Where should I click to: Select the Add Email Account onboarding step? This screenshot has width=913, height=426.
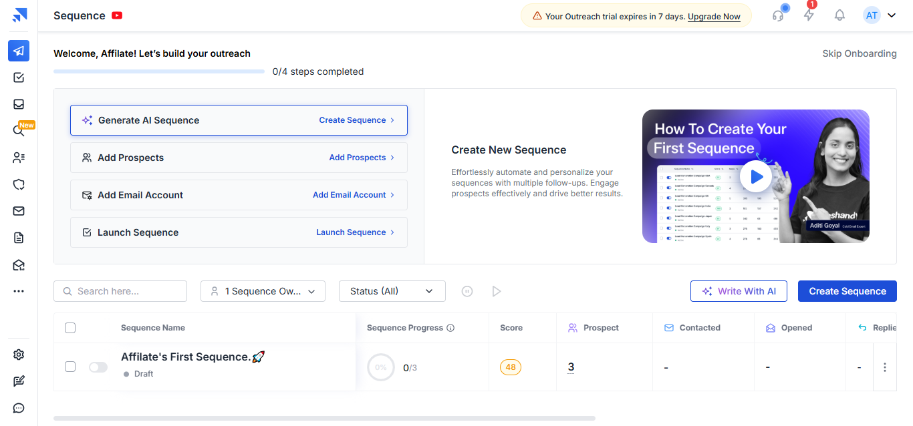[x=239, y=195]
